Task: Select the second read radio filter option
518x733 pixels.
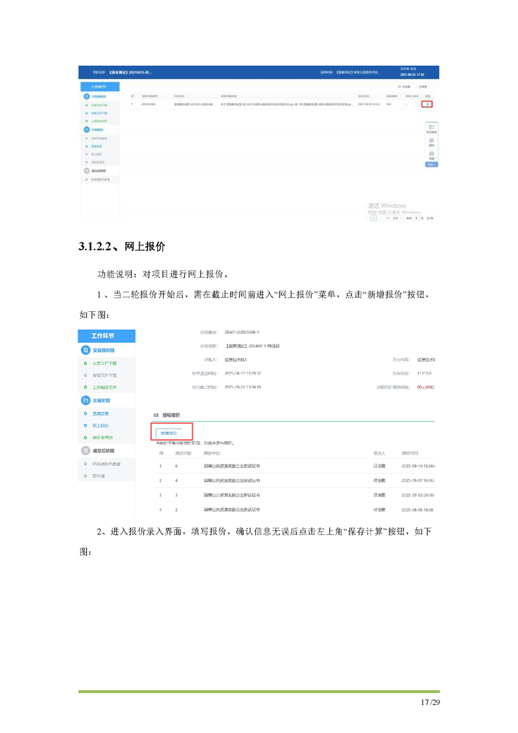Action: (x=416, y=86)
